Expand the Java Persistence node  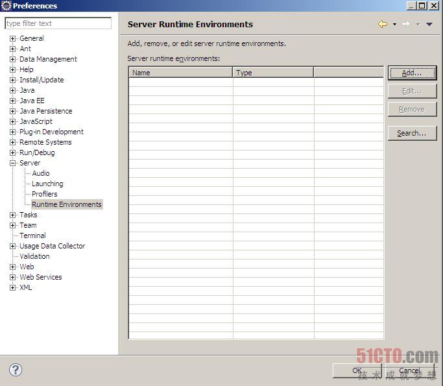coord(12,111)
